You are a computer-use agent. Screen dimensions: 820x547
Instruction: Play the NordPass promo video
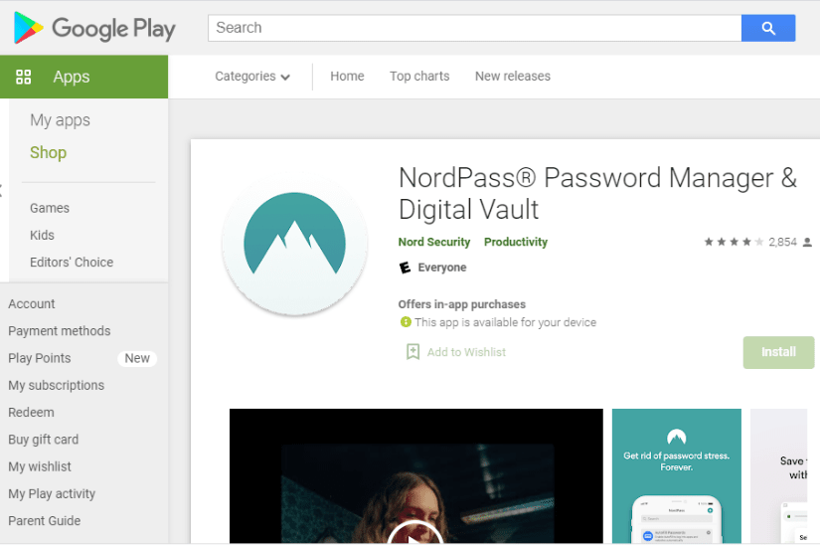(414, 534)
